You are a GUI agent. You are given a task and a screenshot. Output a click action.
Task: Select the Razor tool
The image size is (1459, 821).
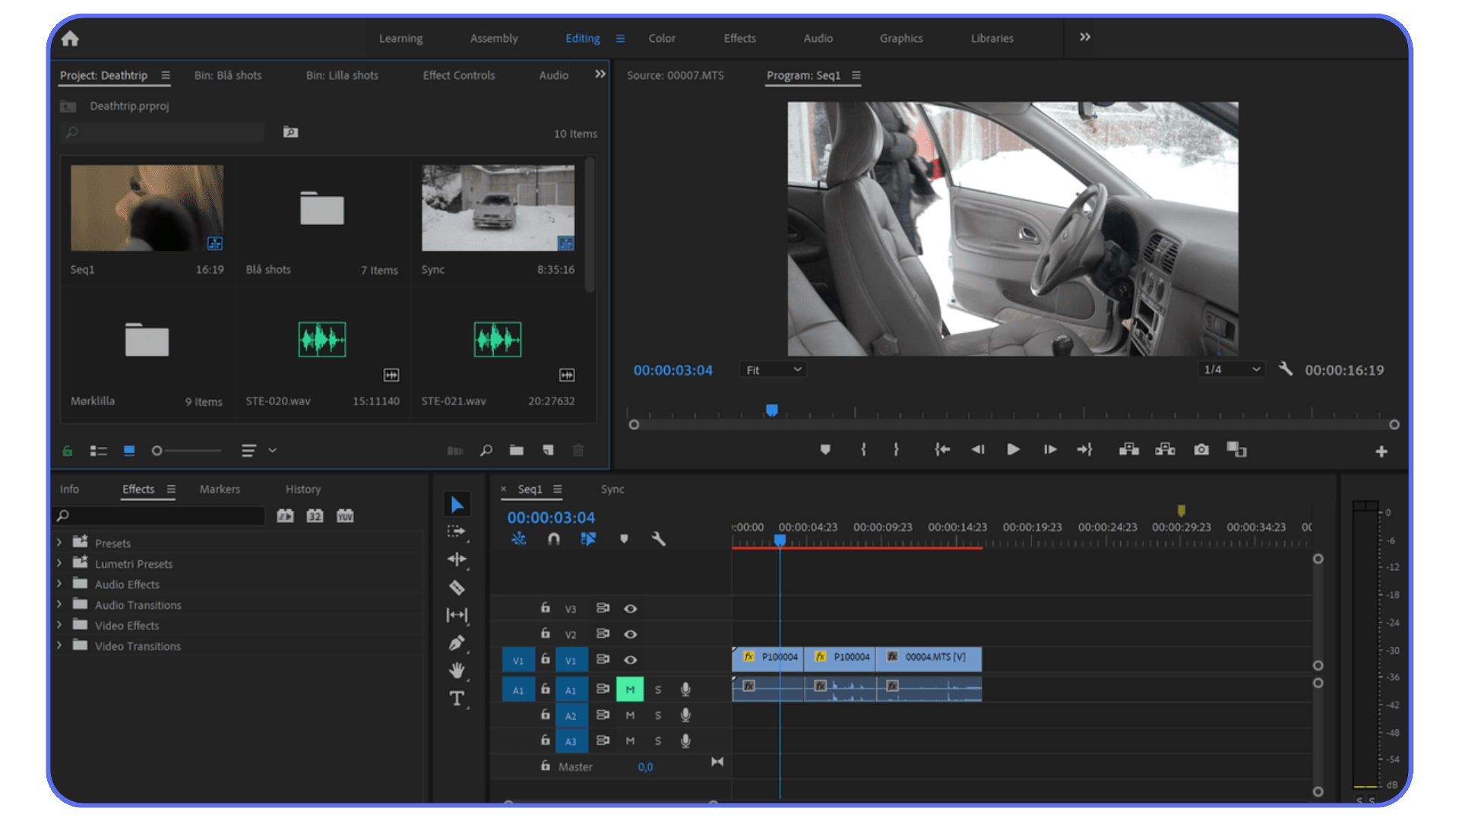457,587
